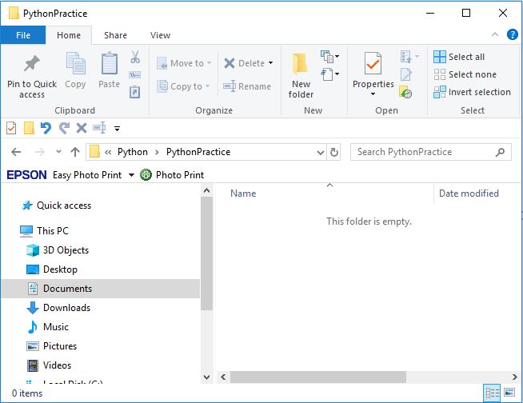Click the Paste shortcut icon
The image size is (523, 403).
click(135, 92)
